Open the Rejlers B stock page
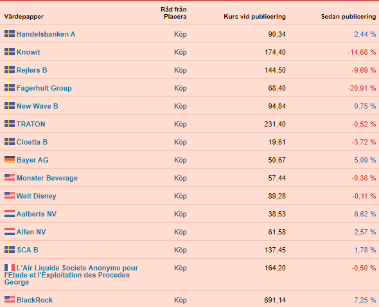Image resolution: width=379 pixels, height=307 pixels. [32, 70]
